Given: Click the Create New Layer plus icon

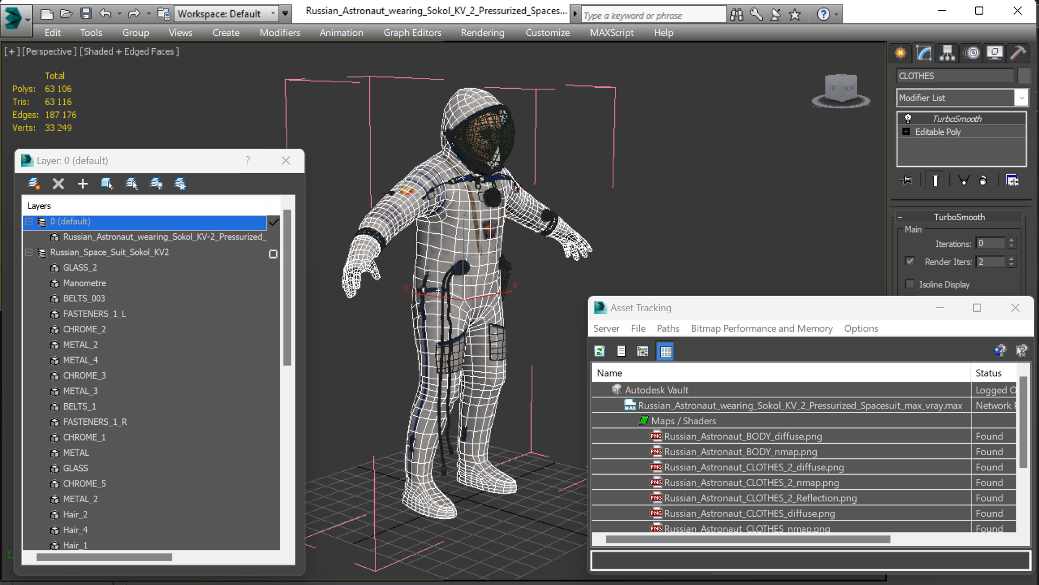Looking at the screenshot, I should click(x=82, y=184).
